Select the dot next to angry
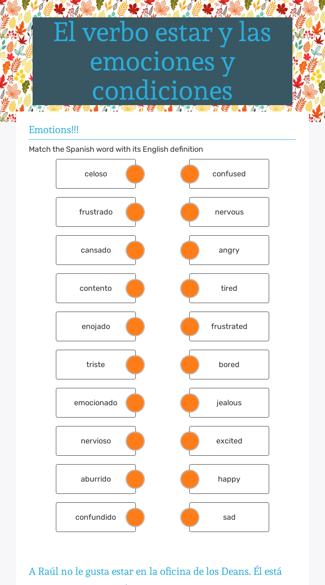 pyautogui.click(x=190, y=250)
